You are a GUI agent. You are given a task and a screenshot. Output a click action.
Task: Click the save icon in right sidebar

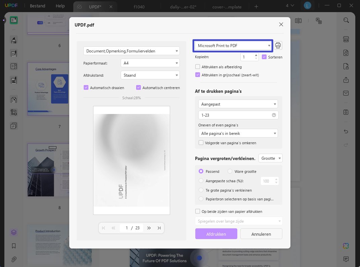point(346,112)
